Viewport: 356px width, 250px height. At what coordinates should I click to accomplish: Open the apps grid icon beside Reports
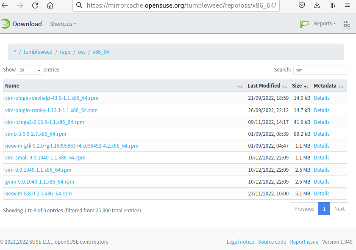point(347,24)
